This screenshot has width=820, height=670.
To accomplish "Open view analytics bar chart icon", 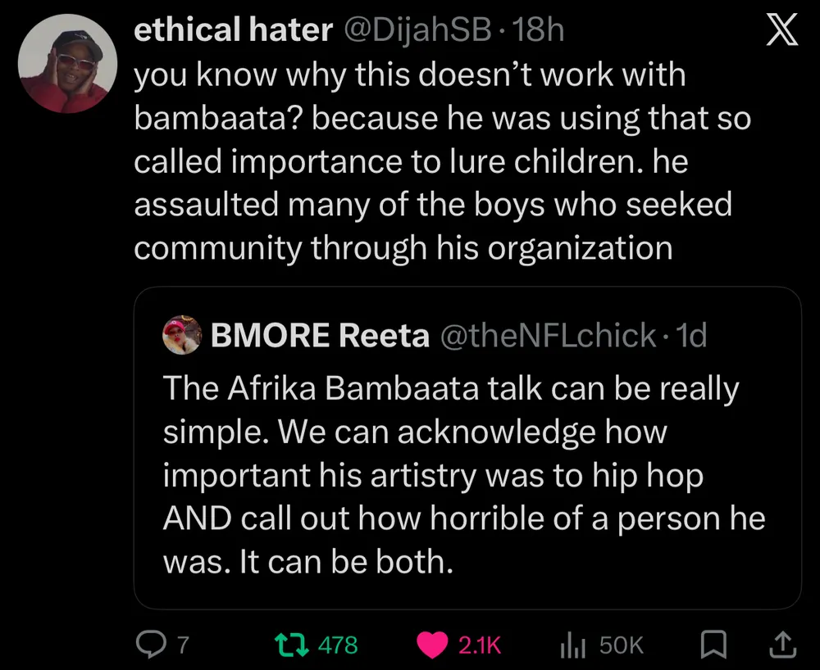I will coord(572,645).
